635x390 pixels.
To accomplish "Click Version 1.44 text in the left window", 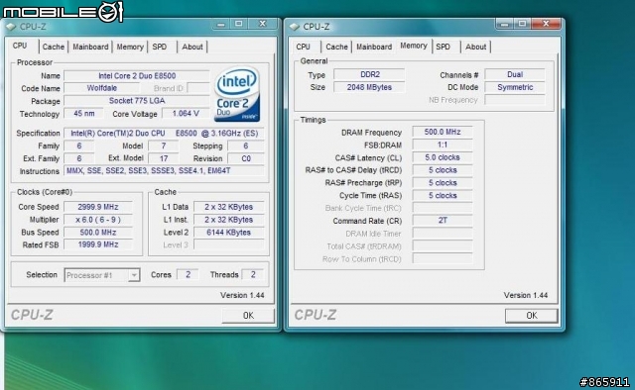I will 242,295.
